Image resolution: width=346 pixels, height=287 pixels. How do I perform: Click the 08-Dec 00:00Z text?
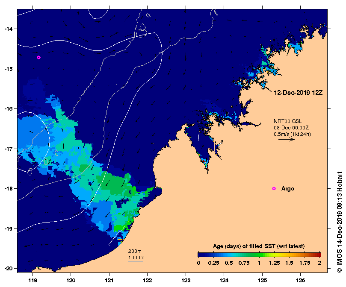click(291, 128)
